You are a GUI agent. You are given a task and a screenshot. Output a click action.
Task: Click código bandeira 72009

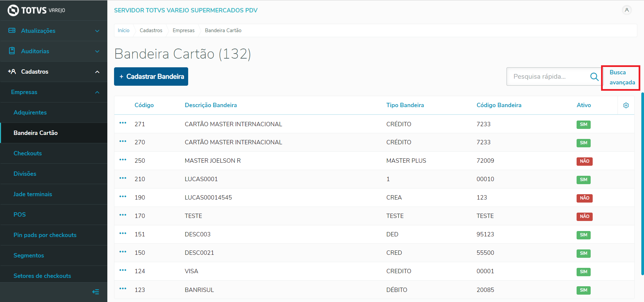485,161
